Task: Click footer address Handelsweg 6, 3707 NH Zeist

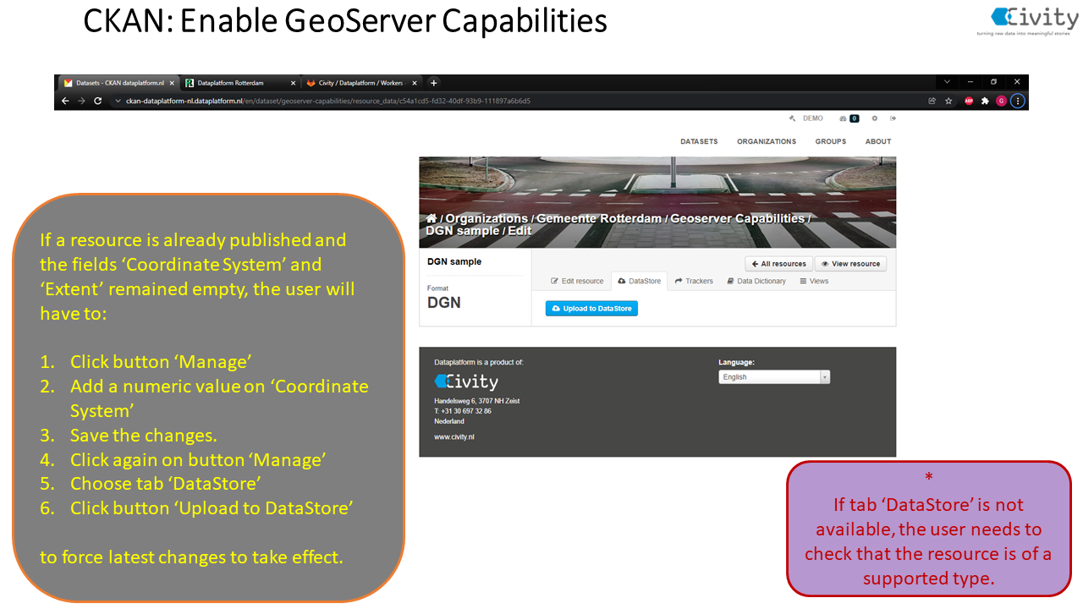Action: [x=477, y=401]
